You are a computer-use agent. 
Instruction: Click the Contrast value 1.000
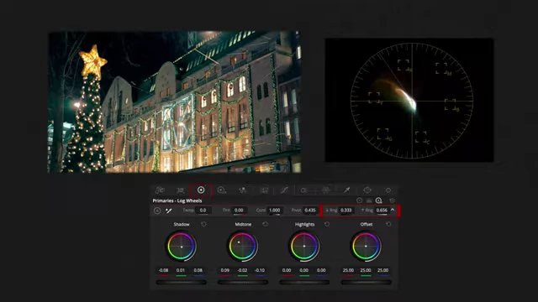(x=275, y=211)
